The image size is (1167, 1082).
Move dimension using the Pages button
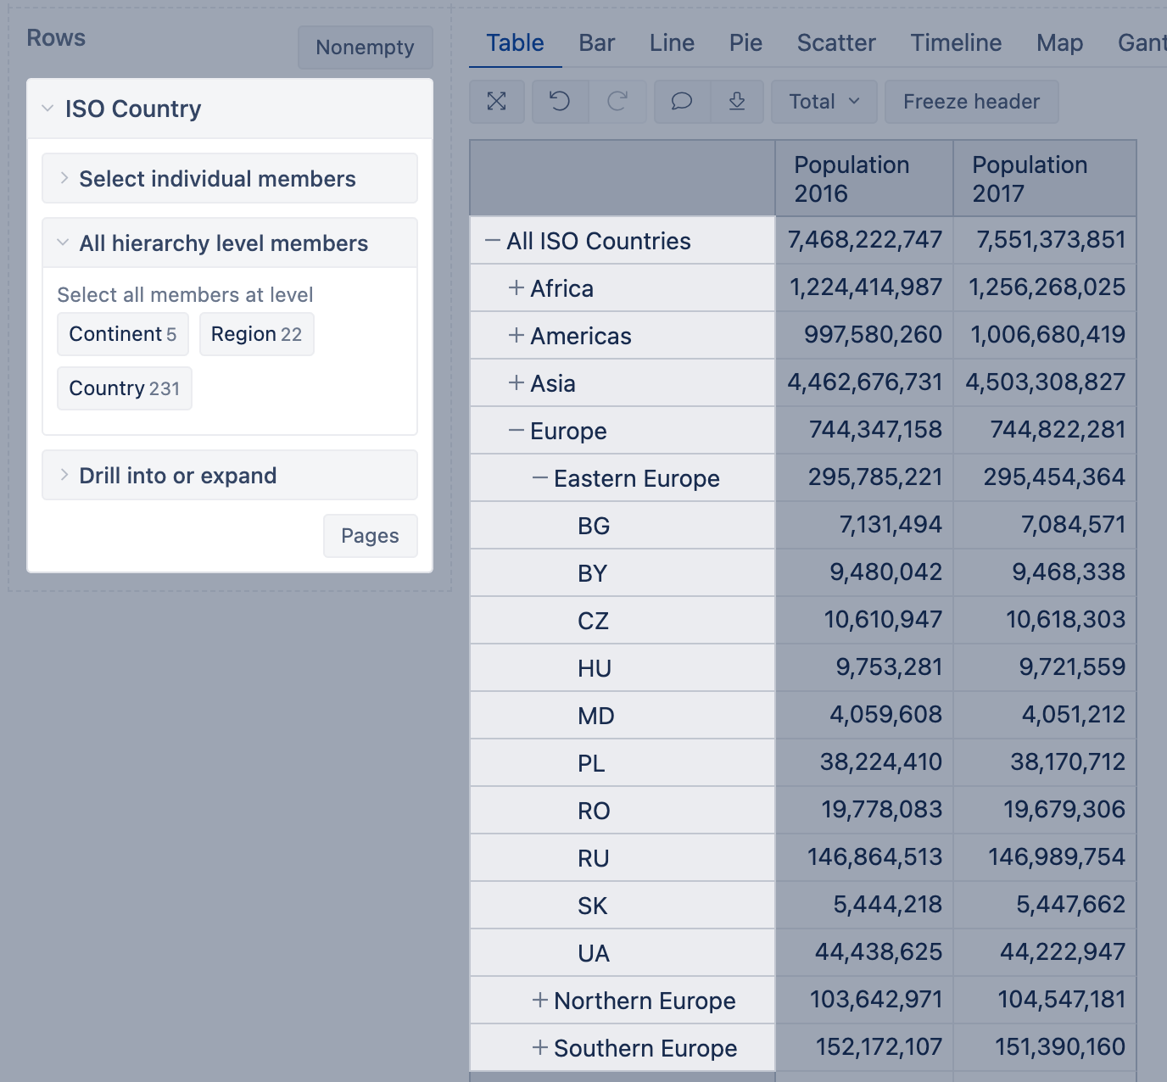[370, 536]
